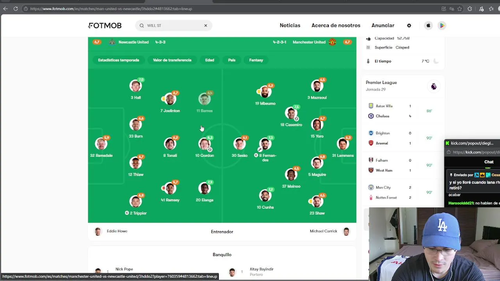This screenshot has width=500, height=281.
Task: Open captain 2 Trippier
Action: coord(136,204)
